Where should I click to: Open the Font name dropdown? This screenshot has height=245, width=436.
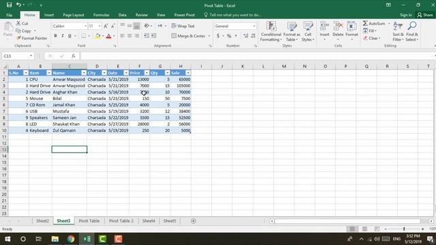click(x=85, y=26)
